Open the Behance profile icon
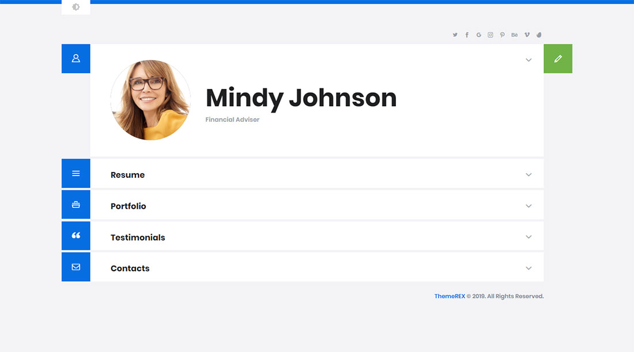 515,35
